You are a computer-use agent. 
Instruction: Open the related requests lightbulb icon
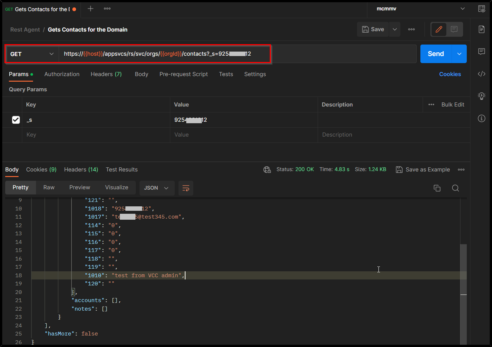[482, 96]
